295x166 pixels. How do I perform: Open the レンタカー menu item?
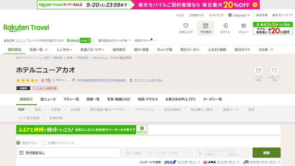click(64, 50)
